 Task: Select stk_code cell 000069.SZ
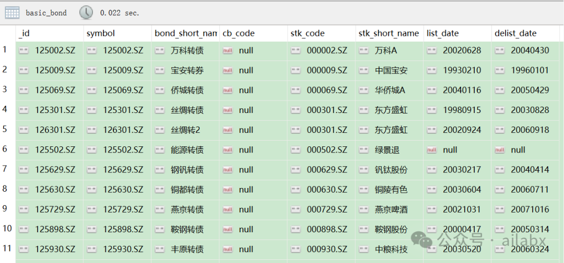coord(321,90)
